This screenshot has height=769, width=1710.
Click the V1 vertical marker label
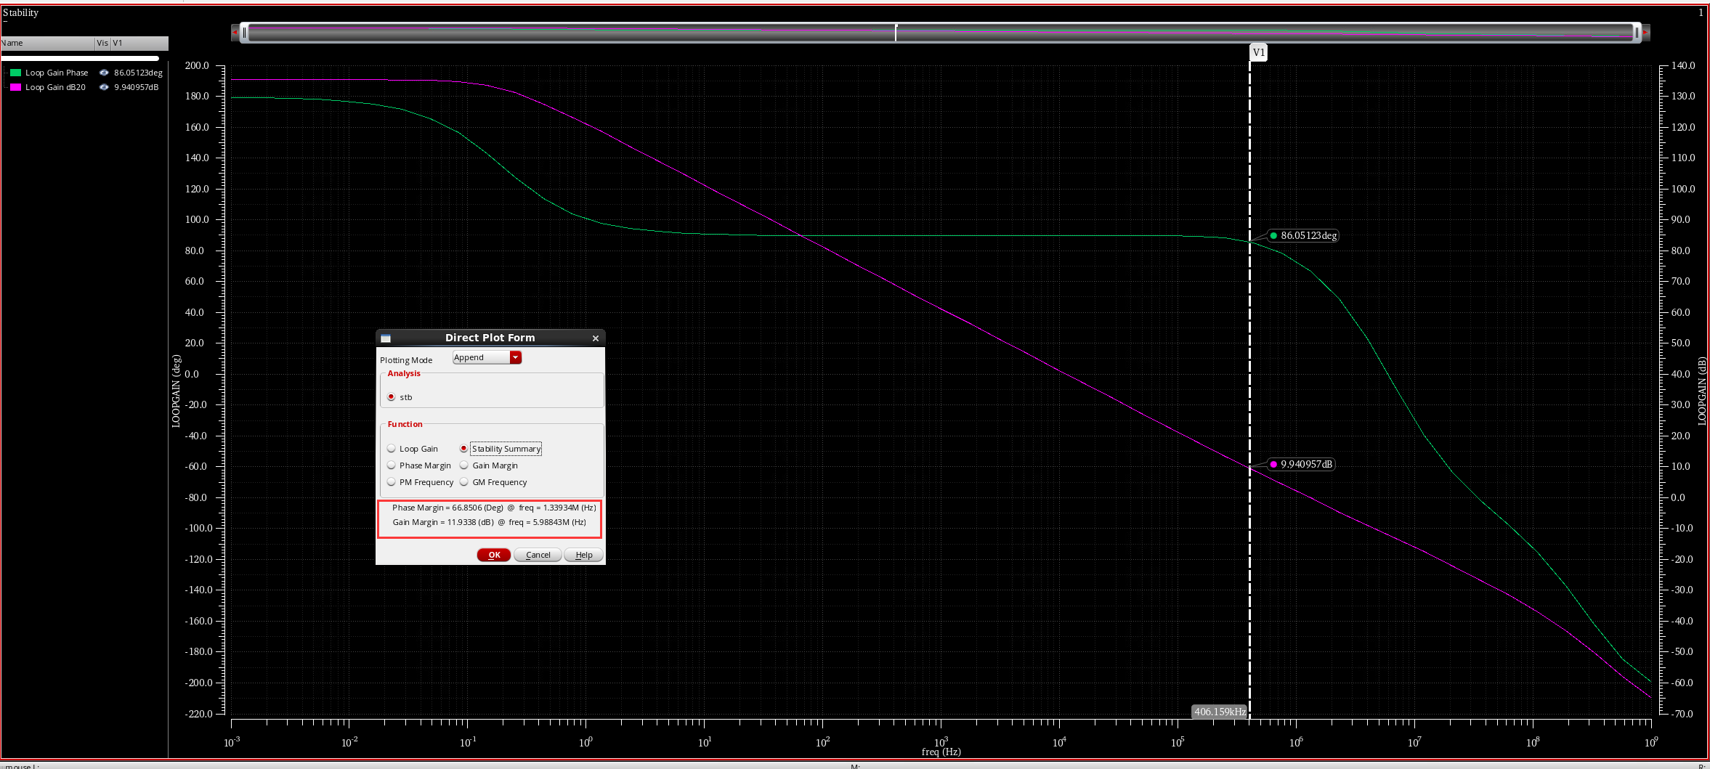pos(1258,52)
